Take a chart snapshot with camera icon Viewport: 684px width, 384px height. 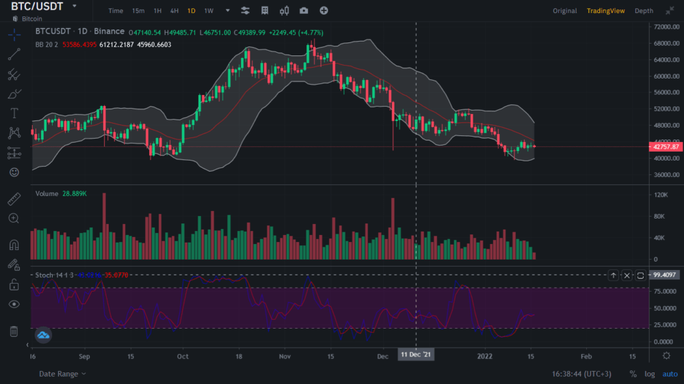304,11
